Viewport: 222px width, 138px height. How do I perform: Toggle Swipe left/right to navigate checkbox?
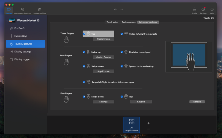coord(122,34)
